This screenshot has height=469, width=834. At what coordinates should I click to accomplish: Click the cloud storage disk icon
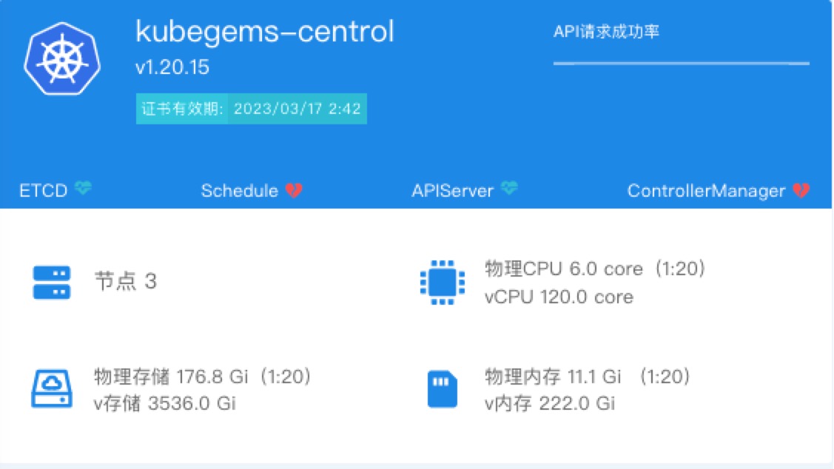52,388
